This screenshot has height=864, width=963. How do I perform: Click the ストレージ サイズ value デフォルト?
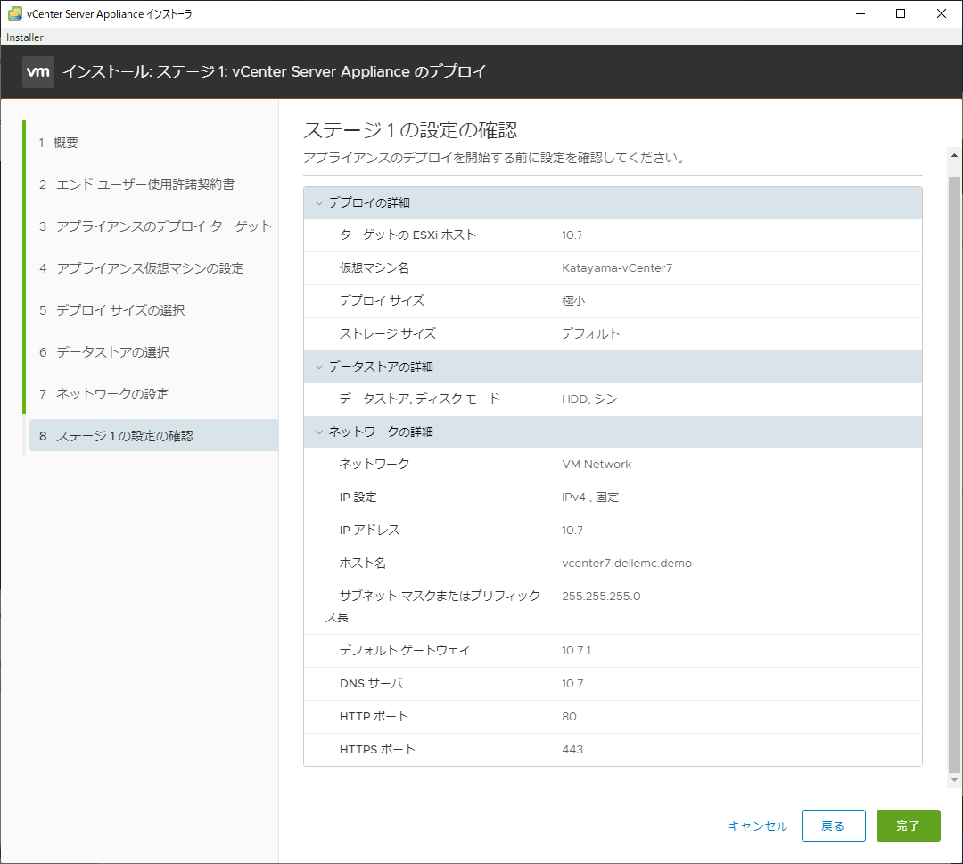coord(590,333)
